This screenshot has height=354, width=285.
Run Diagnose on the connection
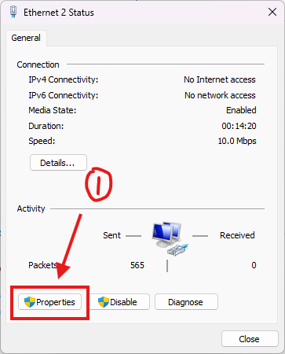pos(186,302)
